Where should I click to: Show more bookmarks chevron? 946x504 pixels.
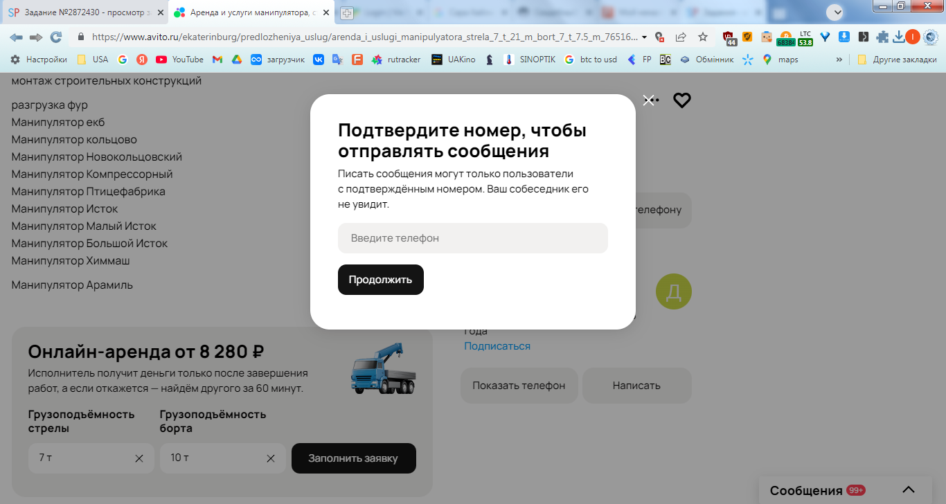[x=839, y=60]
